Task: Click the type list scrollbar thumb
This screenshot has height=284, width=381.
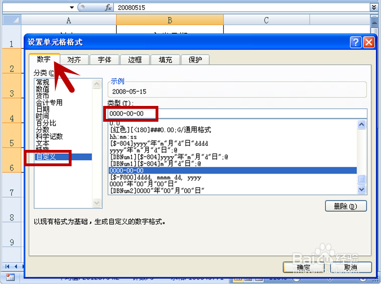Action: 362,180
